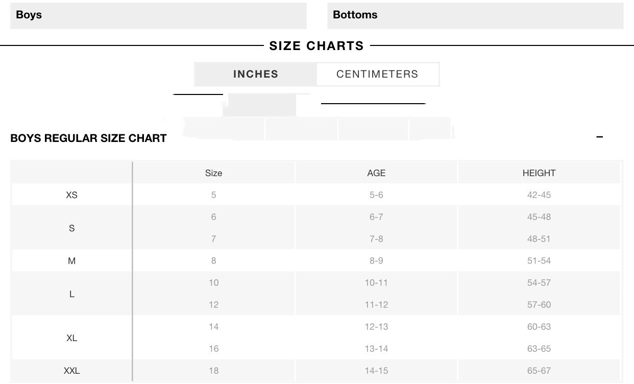Image resolution: width=634 pixels, height=384 pixels.
Task: Switch size chart to Centimeters
Action: [377, 74]
